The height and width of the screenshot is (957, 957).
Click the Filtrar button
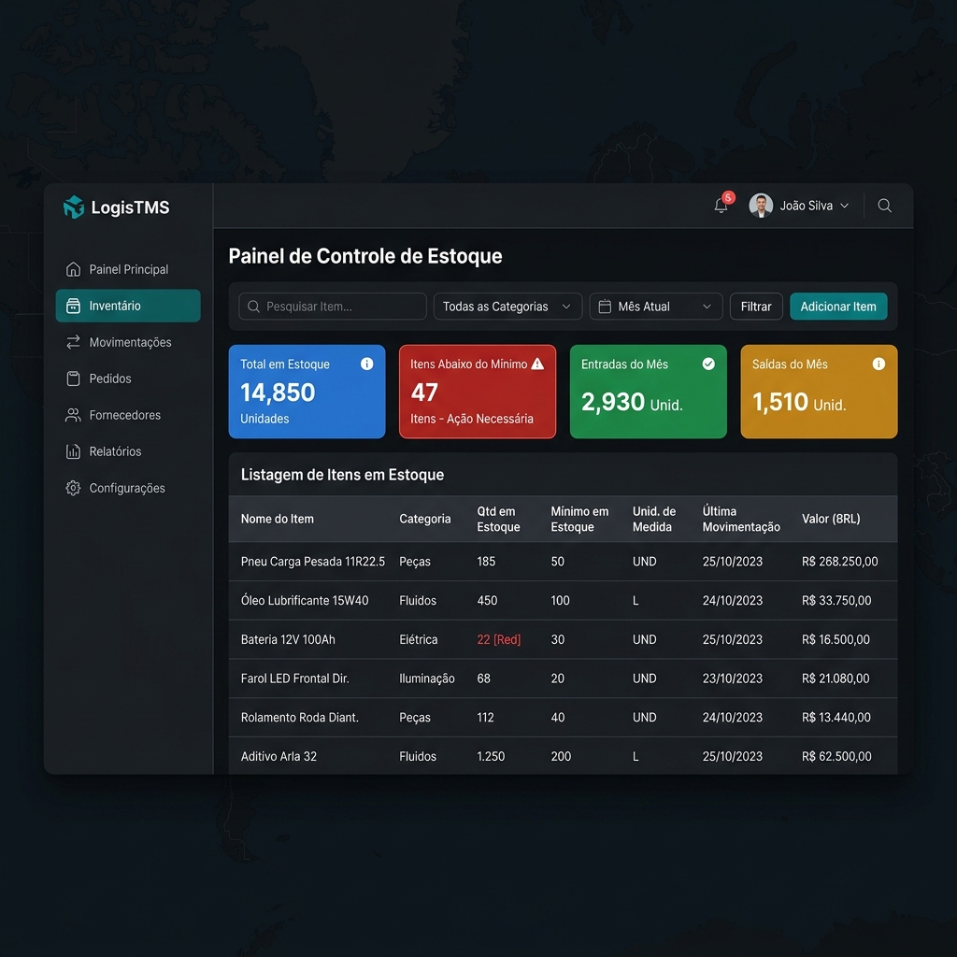[x=756, y=307]
